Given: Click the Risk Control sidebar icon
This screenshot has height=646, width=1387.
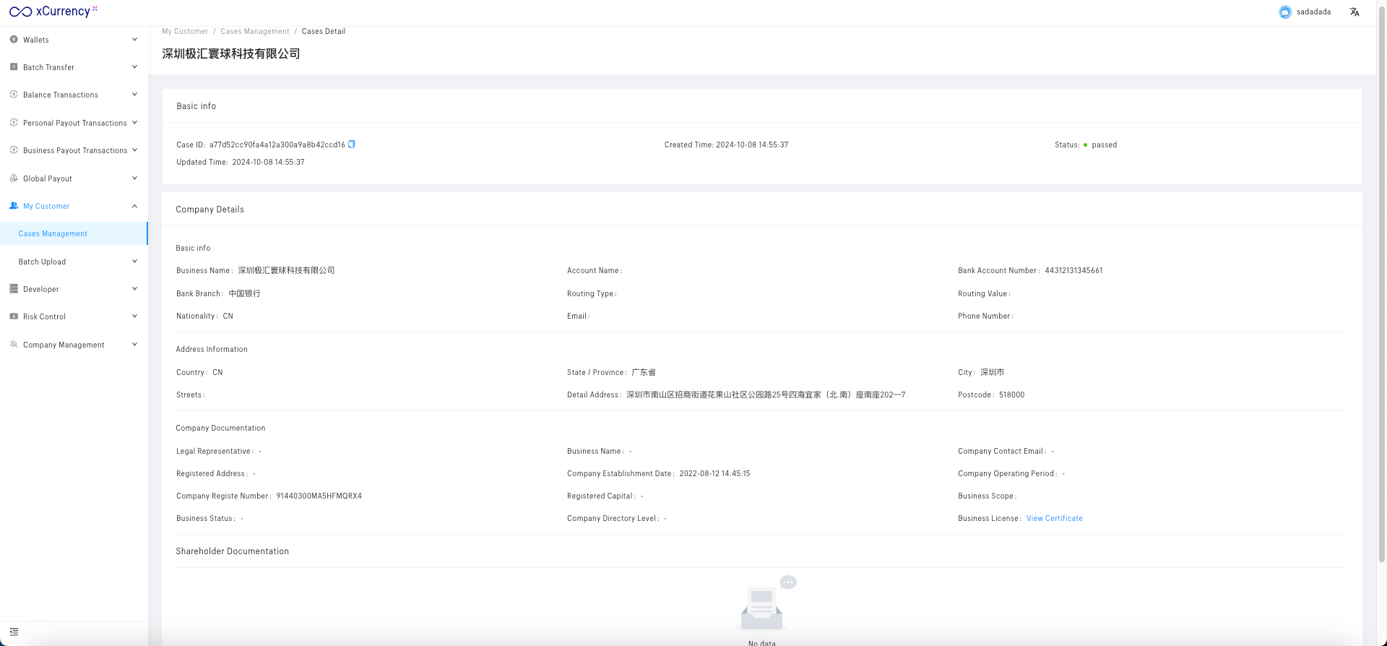Looking at the screenshot, I should coord(14,316).
